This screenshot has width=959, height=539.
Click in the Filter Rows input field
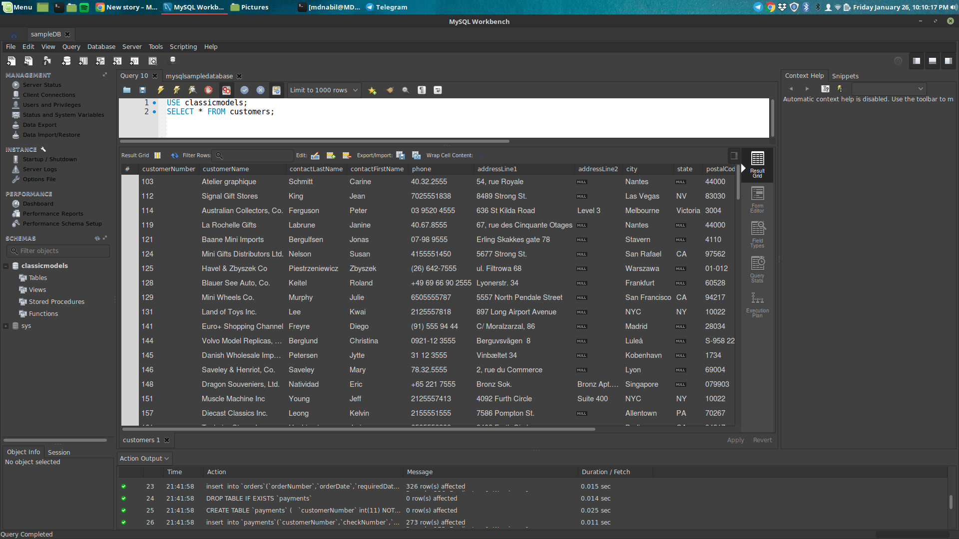tap(253, 156)
